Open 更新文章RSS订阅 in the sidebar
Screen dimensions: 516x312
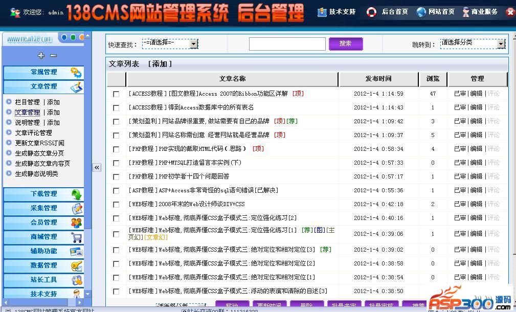40,143
